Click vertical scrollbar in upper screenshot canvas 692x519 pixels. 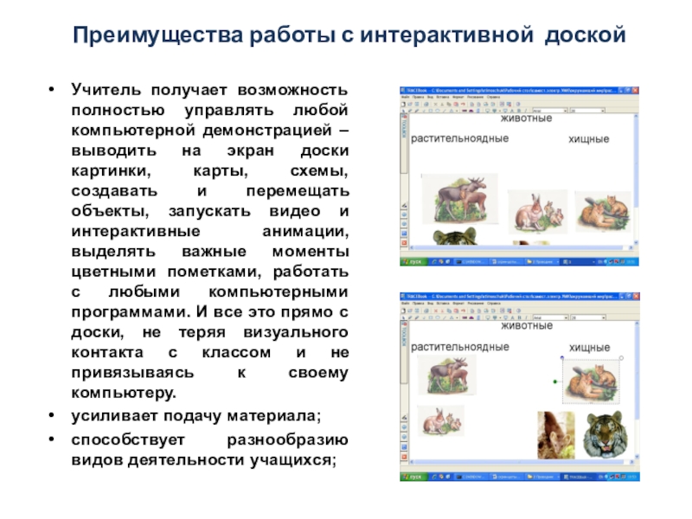[x=636, y=179]
